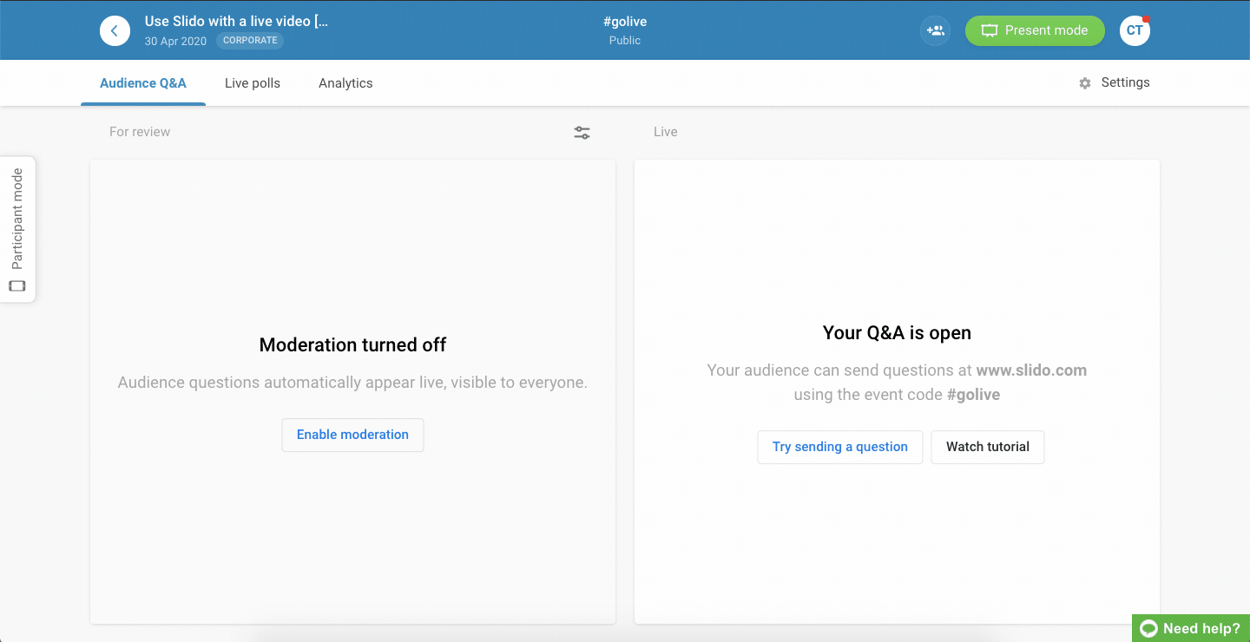Click Watch tutorial button
The image size is (1250, 642).
pyautogui.click(x=988, y=447)
